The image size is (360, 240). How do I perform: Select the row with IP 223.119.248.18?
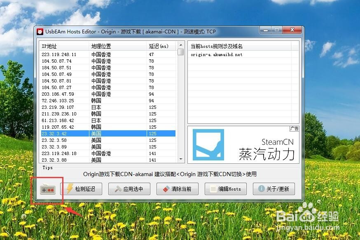(108, 153)
